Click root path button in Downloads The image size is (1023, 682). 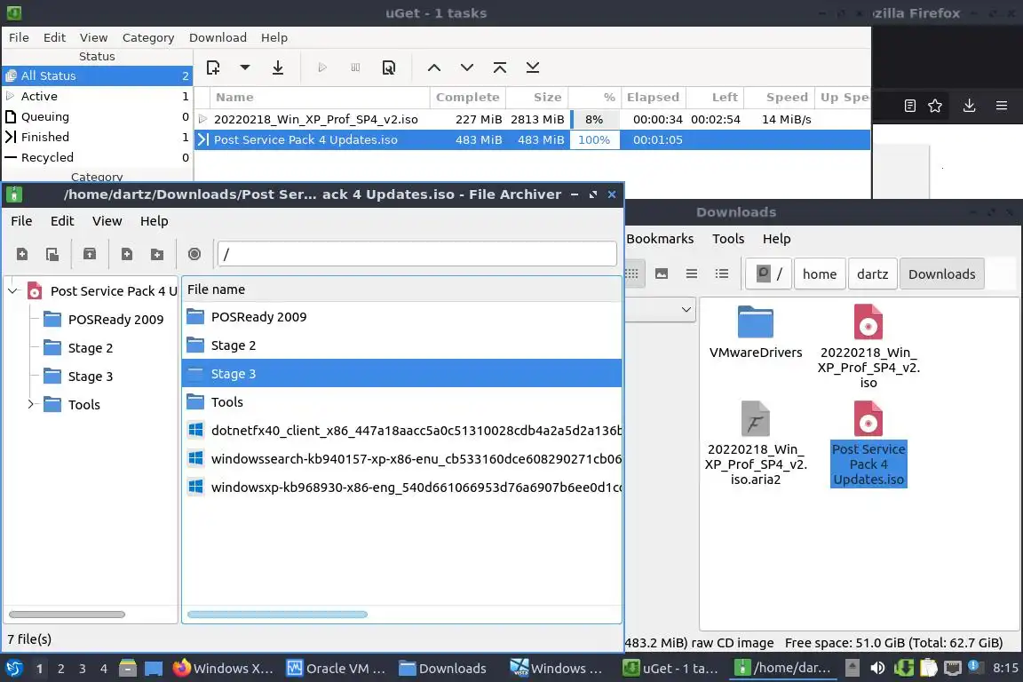(768, 274)
